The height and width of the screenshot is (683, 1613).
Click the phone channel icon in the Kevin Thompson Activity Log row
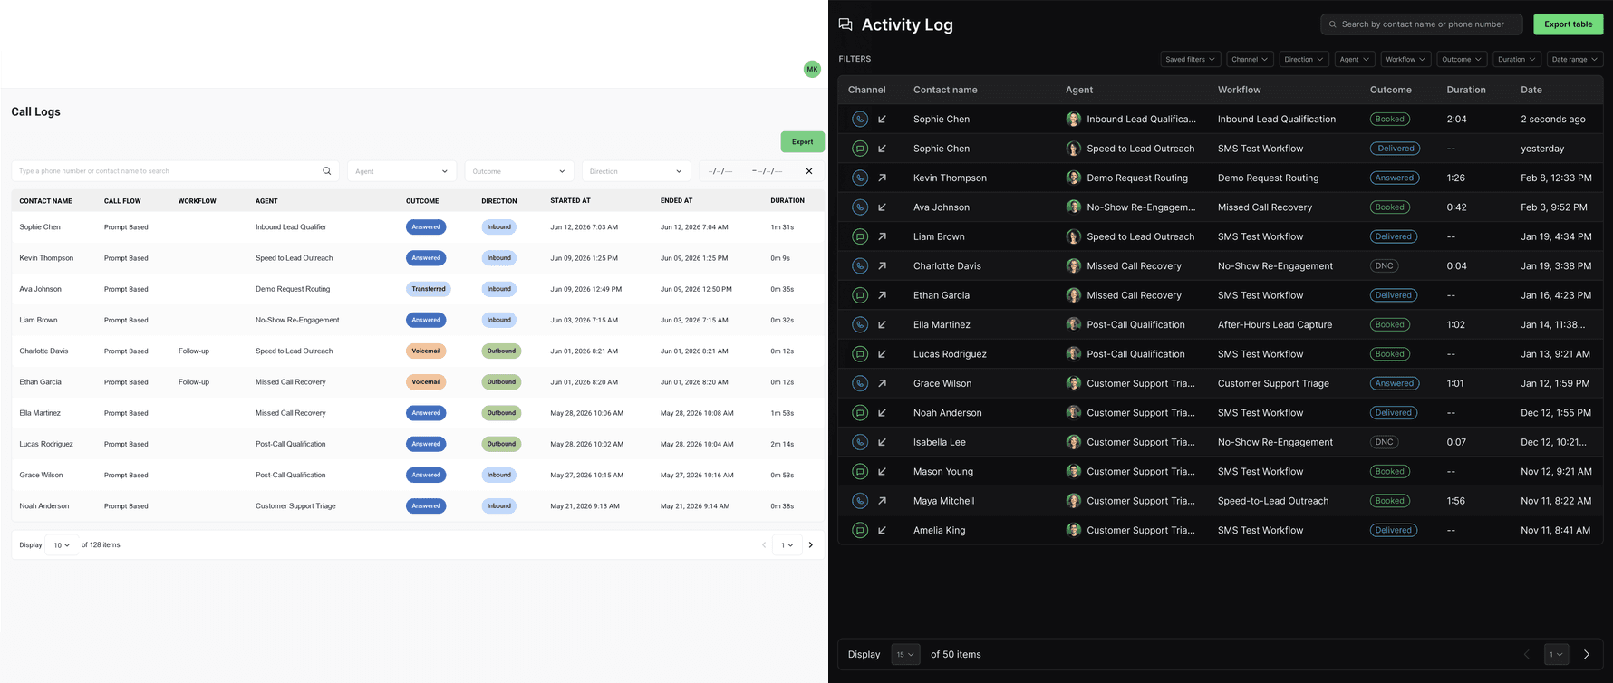coord(860,178)
